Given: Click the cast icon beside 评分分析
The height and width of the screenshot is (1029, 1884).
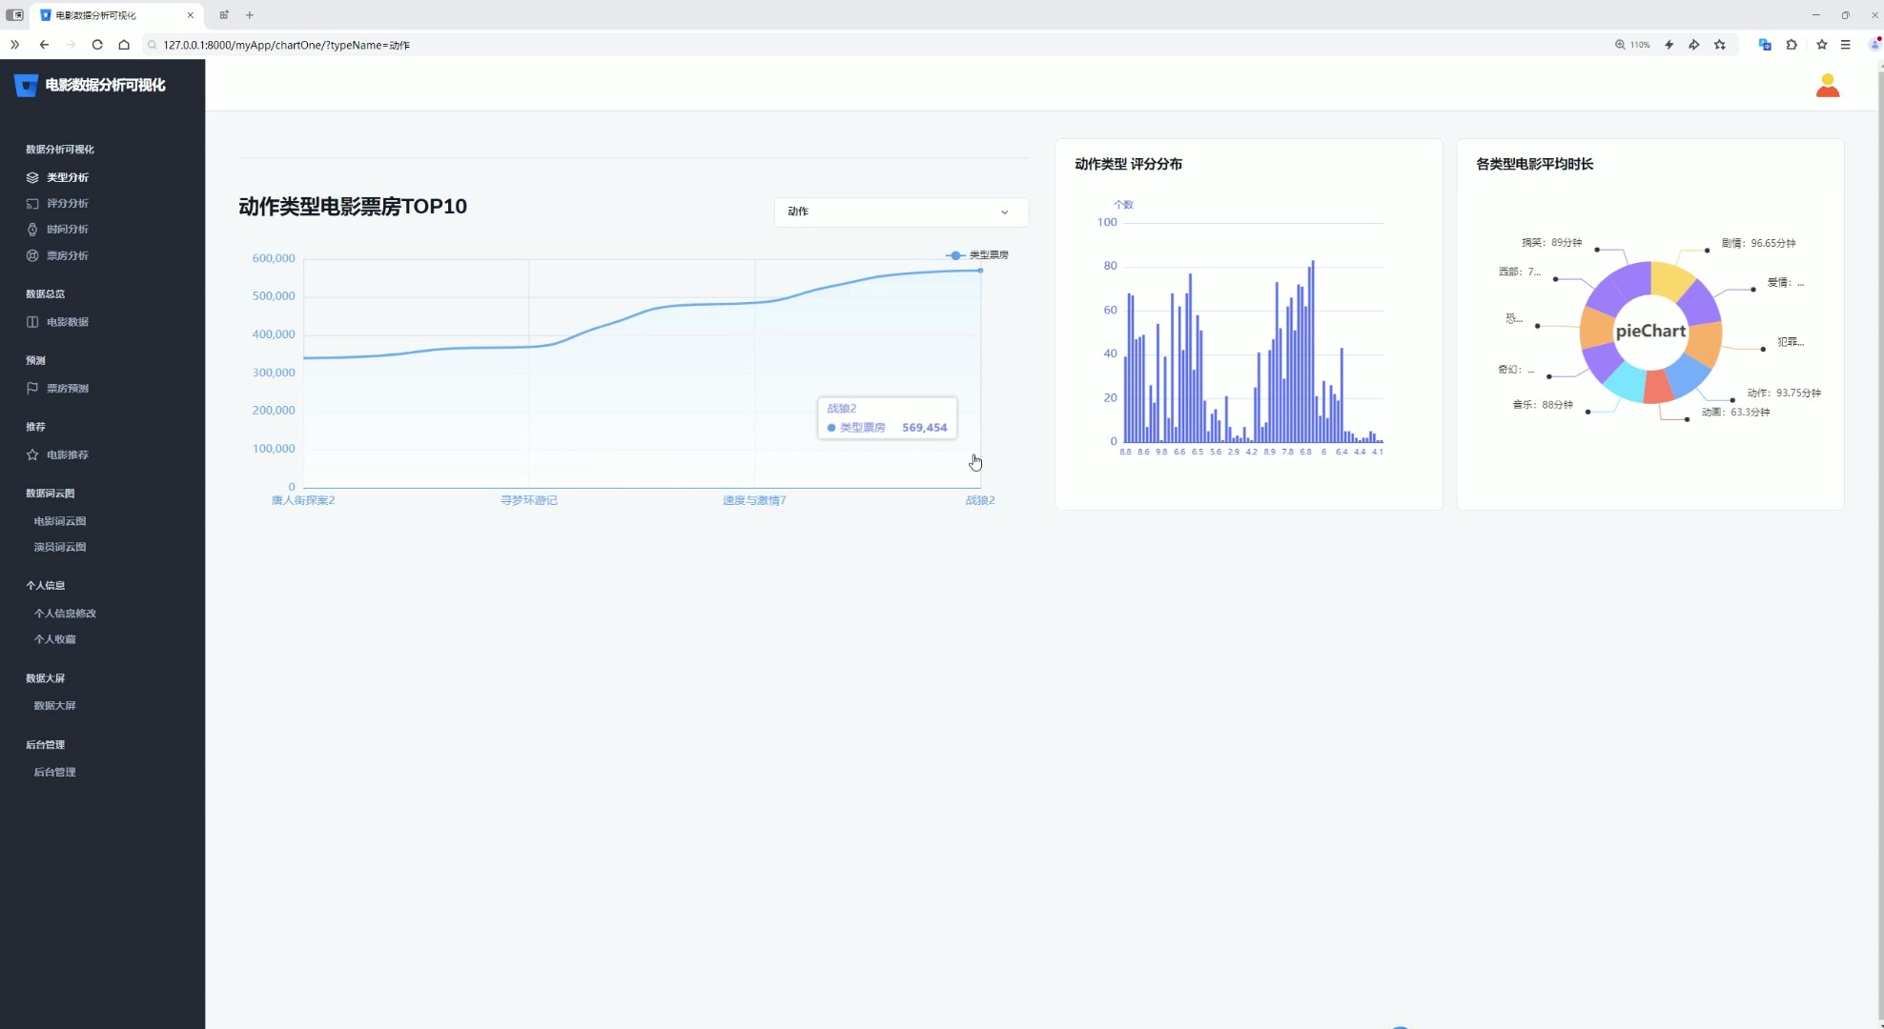Looking at the screenshot, I should [x=32, y=203].
